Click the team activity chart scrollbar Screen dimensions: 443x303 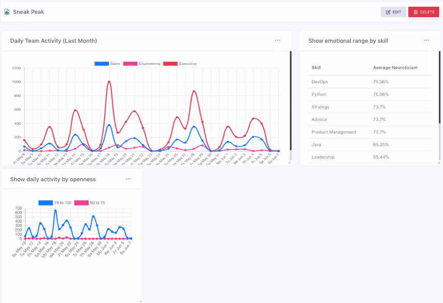point(290,100)
